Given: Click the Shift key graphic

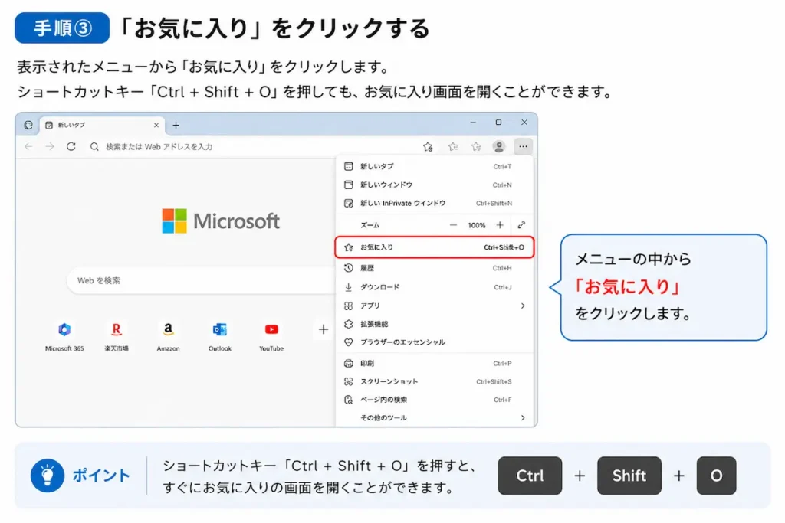Looking at the screenshot, I should (629, 476).
